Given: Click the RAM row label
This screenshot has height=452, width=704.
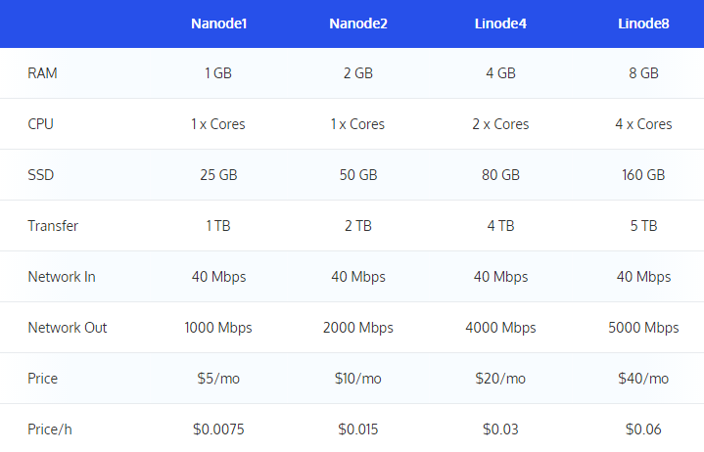Looking at the screenshot, I should point(42,73).
